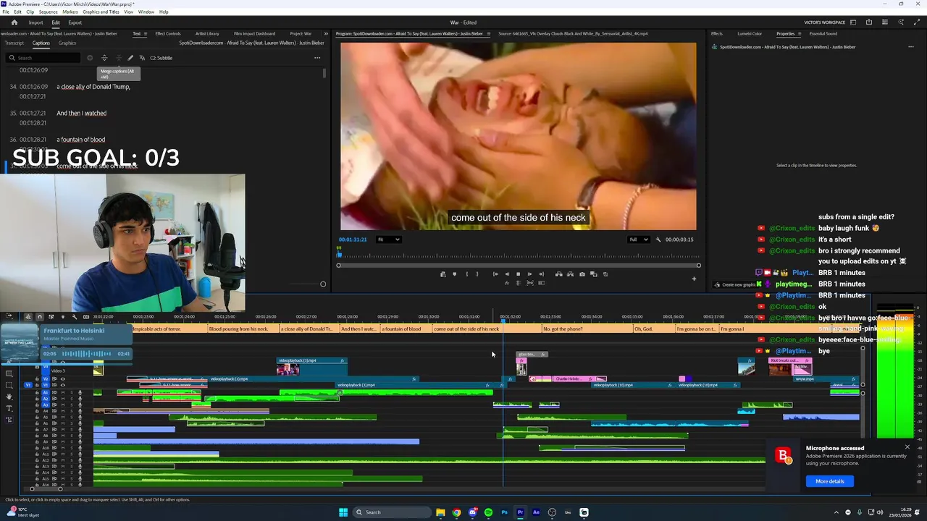Enable voice-over record on track A2
Screen dimensions: 927x521
pyautogui.click(x=80, y=399)
